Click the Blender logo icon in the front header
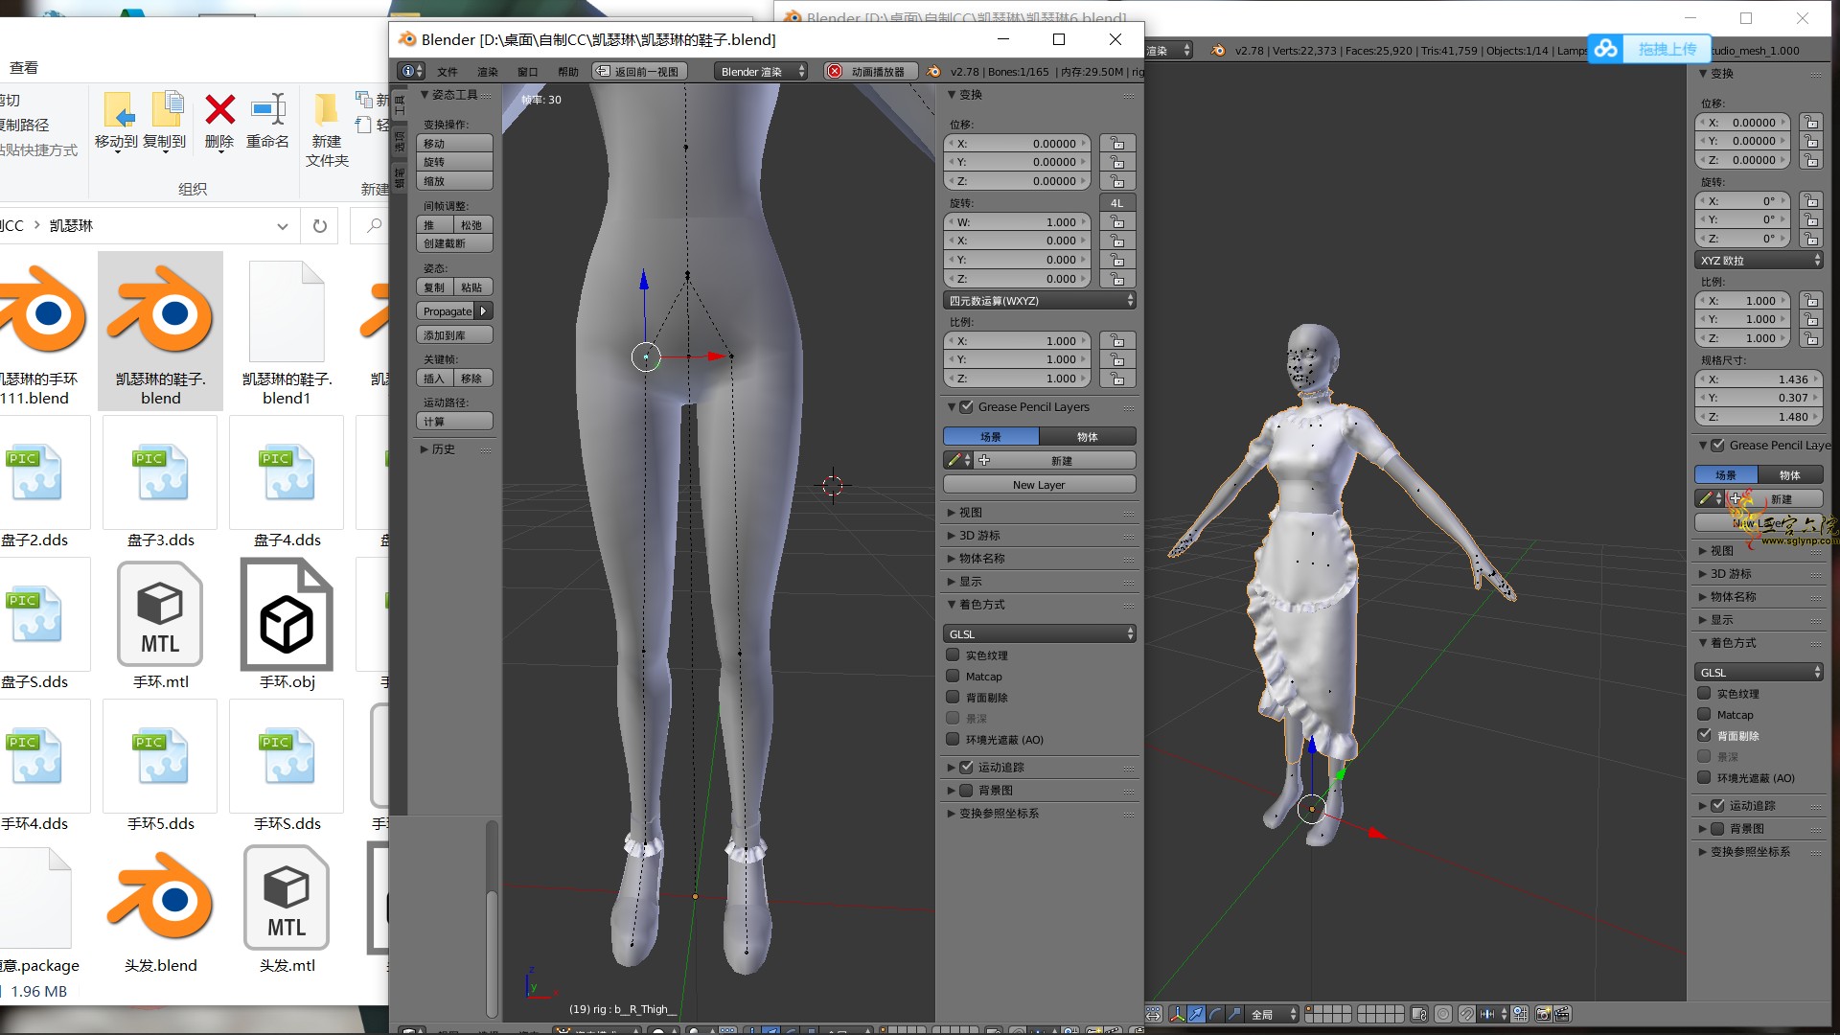This screenshot has height=1035, width=1840. pyautogui.click(x=933, y=71)
